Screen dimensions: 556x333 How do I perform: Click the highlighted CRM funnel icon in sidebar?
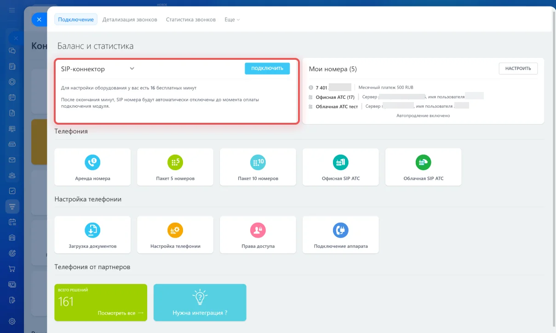[x=12, y=206]
